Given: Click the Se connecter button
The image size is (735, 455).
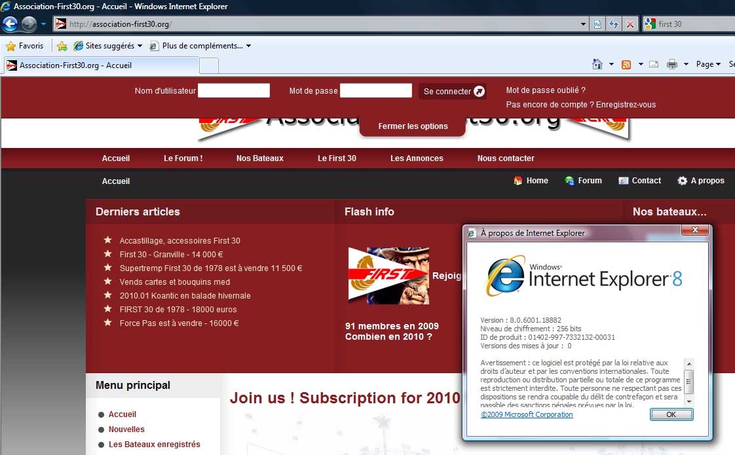Looking at the screenshot, I should [453, 92].
